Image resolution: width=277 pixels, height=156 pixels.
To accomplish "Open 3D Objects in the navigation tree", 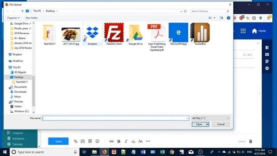I will click(x=20, y=72).
